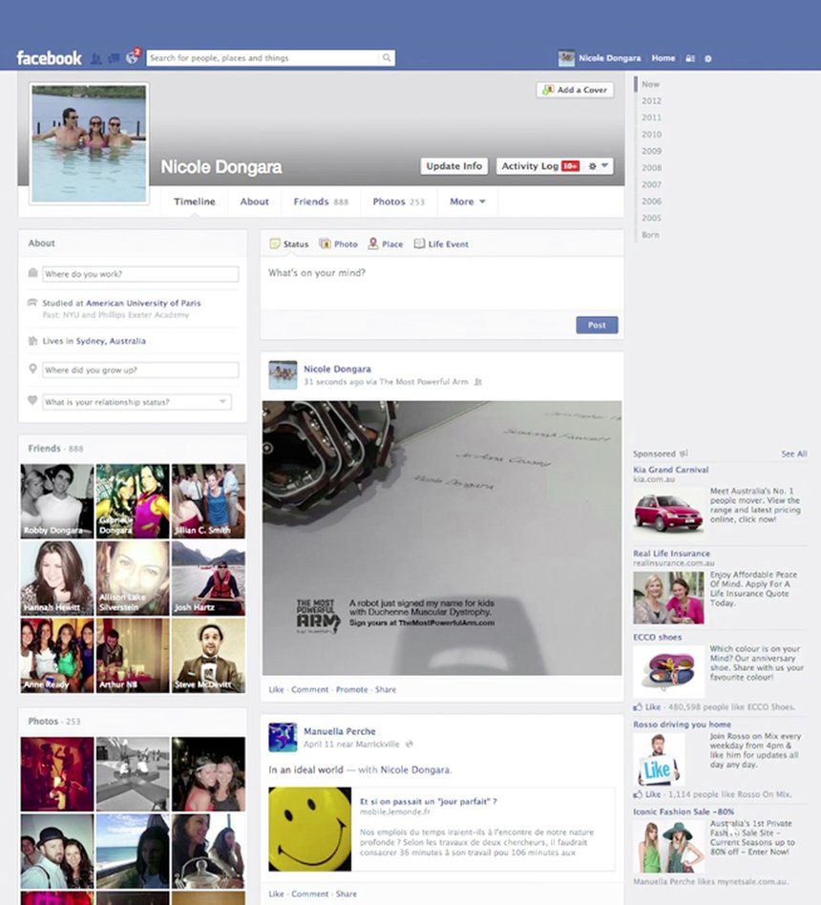The width and height of the screenshot is (821, 905).
Task: Click Add a Cover button
Action: point(575,90)
